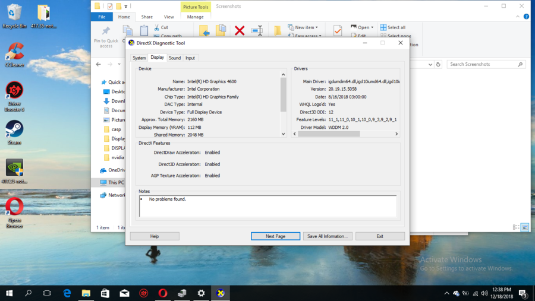Switch to details view icon in Explorer
This screenshot has height=301, width=535.
point(516,227)
